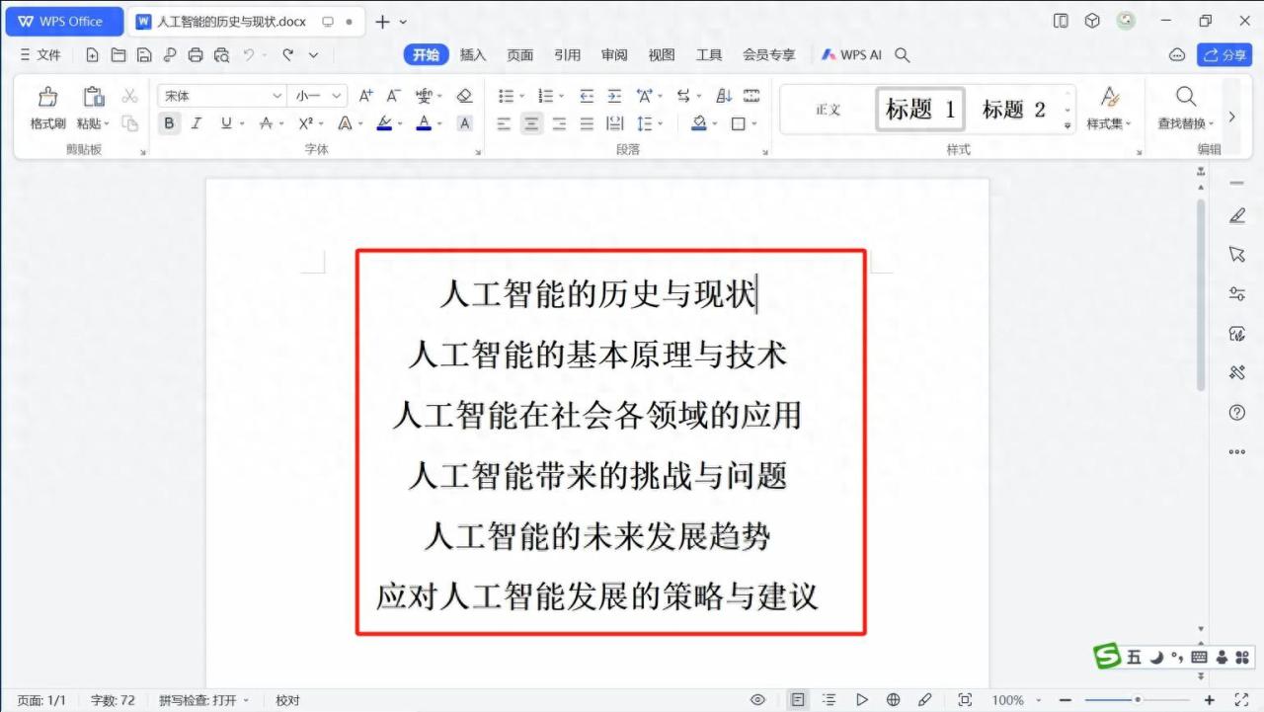Click the Cut scissors icon

tap(129, 96)
